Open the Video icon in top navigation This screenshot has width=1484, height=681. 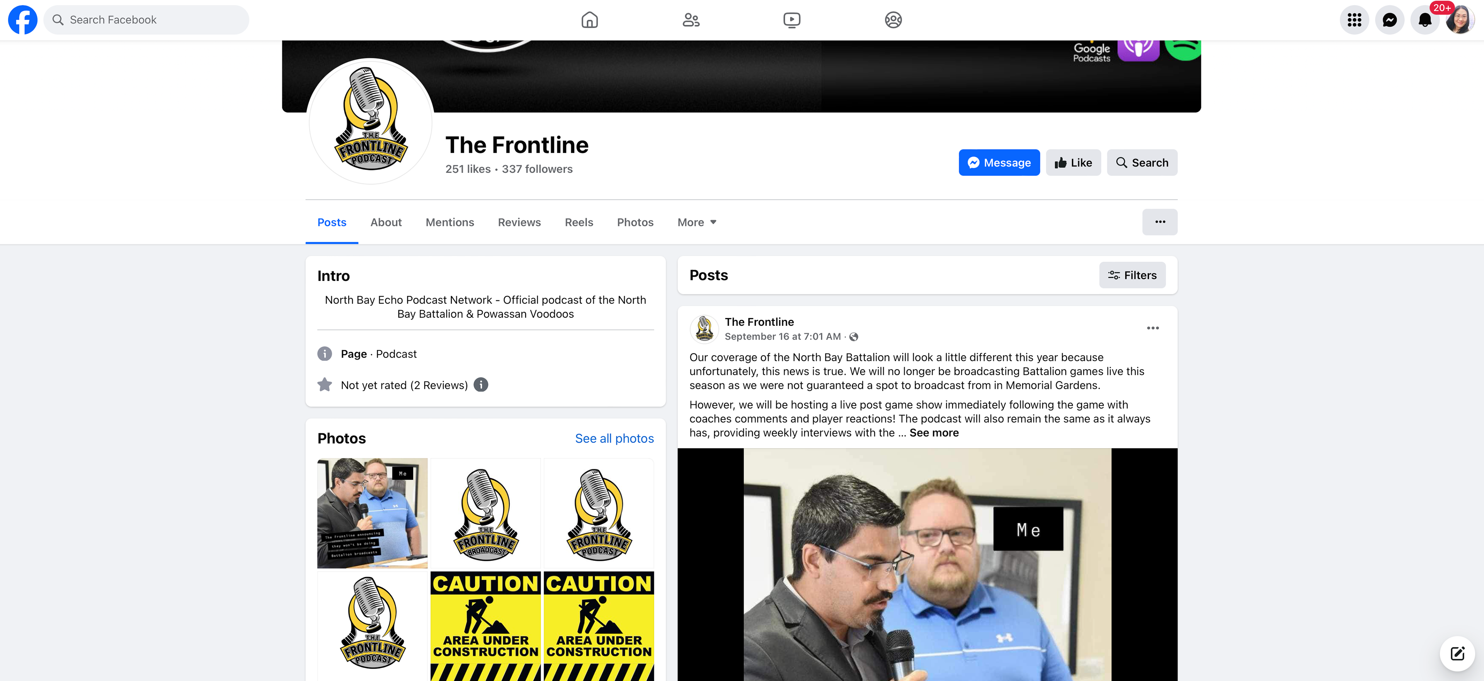pos(791,20)
